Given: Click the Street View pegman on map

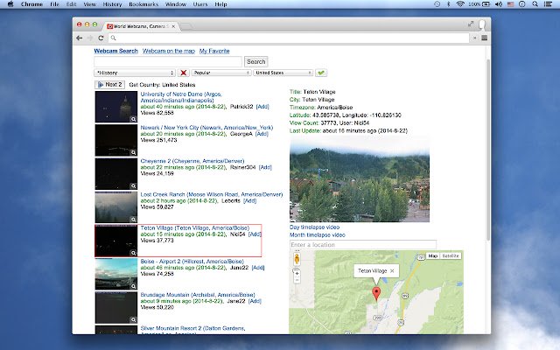Looking at the screenshot, I should coord(297,259).
